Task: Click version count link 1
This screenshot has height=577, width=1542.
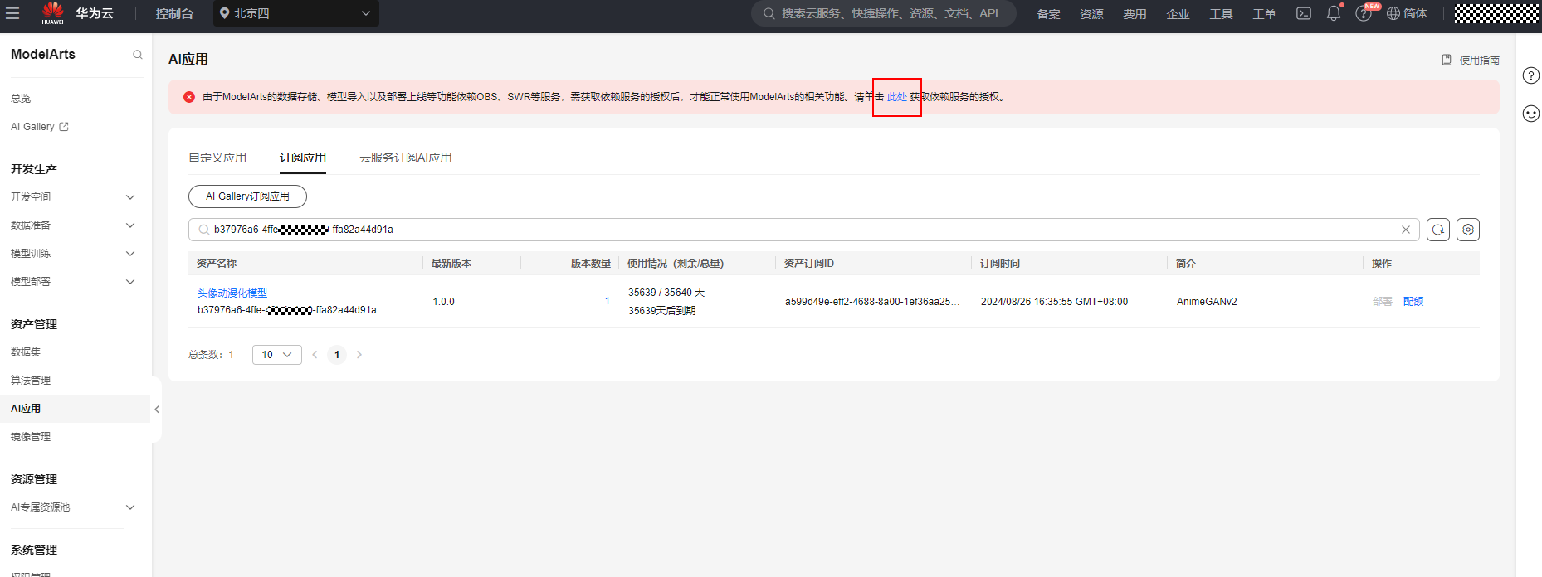Action: (608, 301)
